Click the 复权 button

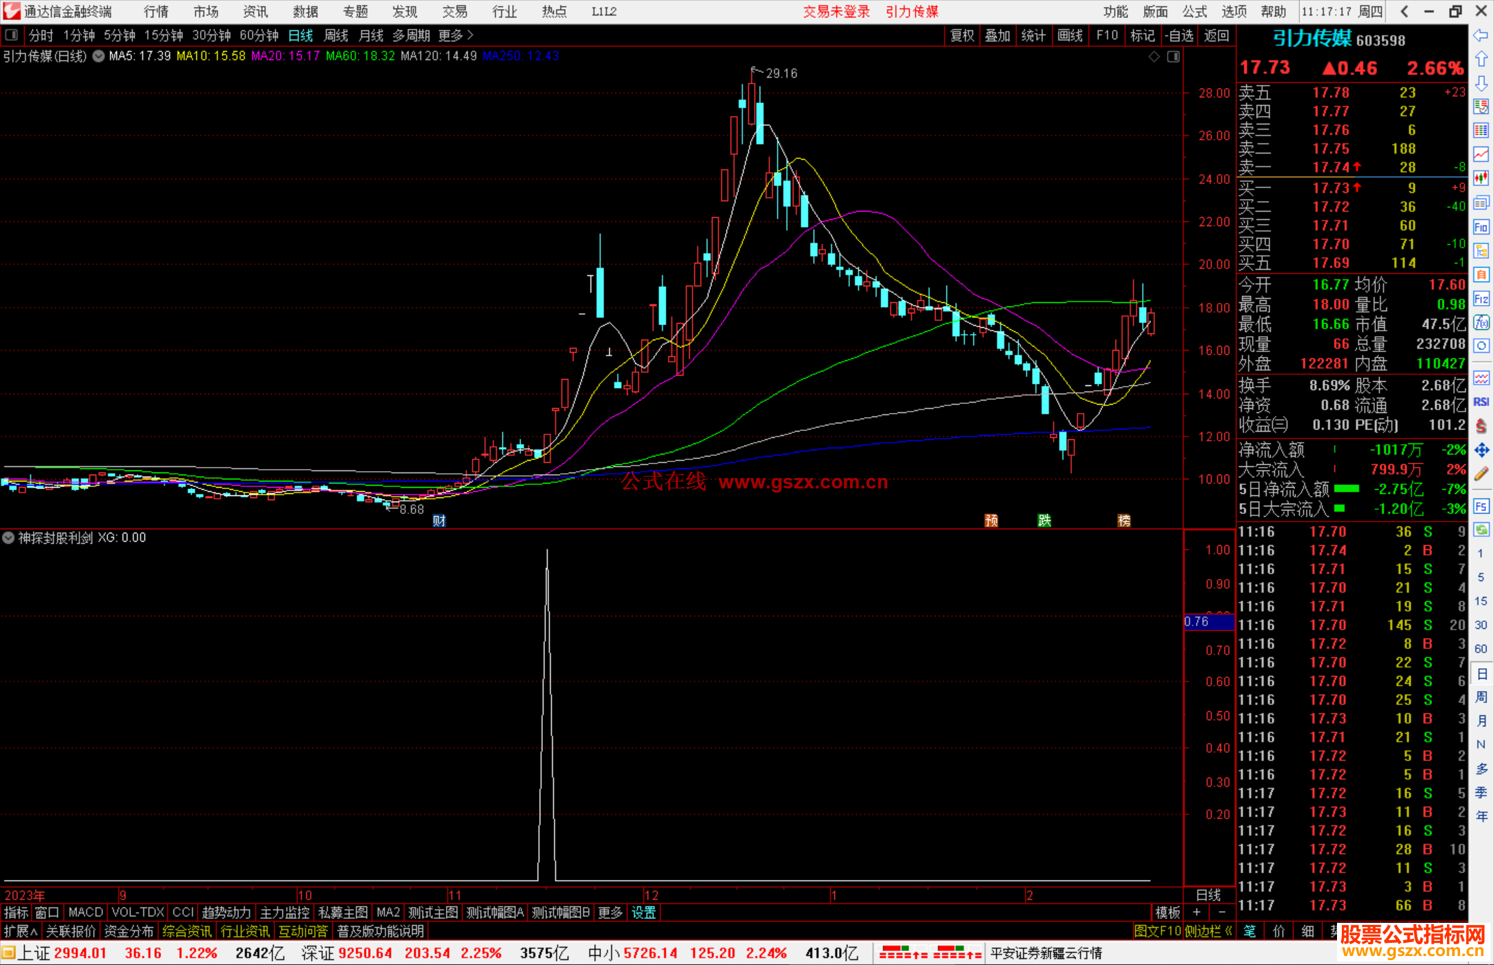click(961, 35)
